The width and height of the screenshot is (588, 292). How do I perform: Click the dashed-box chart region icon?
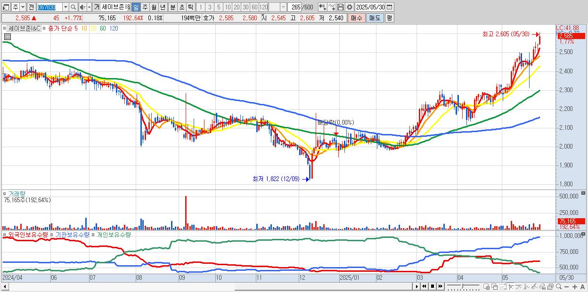[x=503, y=286]
